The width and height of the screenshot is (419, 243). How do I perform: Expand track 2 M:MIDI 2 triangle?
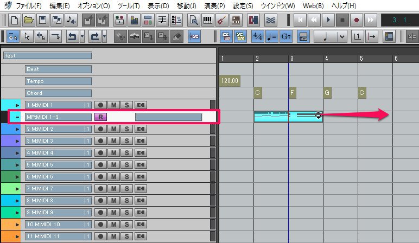tap(17, 129)
